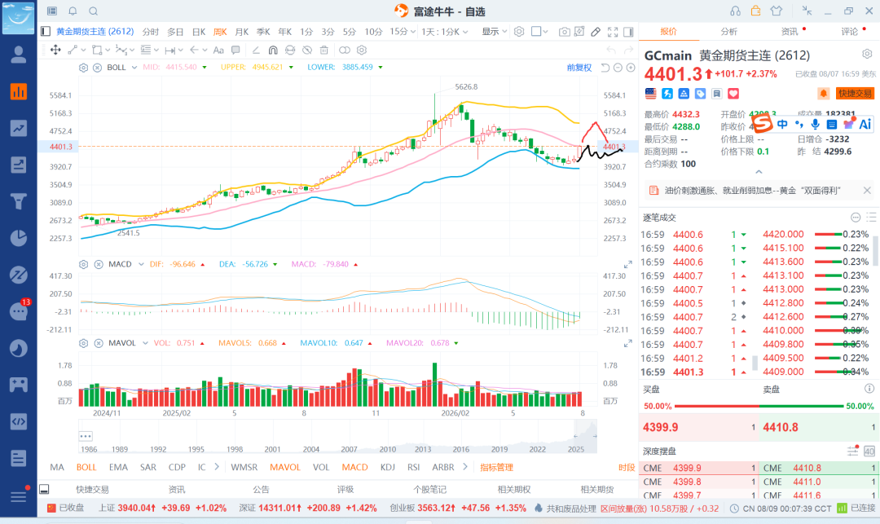Image resolution: width=880 pixels, height=524 pixels.
Task: Click the trash icon to delete drawings
Action: tap(323, 50)
